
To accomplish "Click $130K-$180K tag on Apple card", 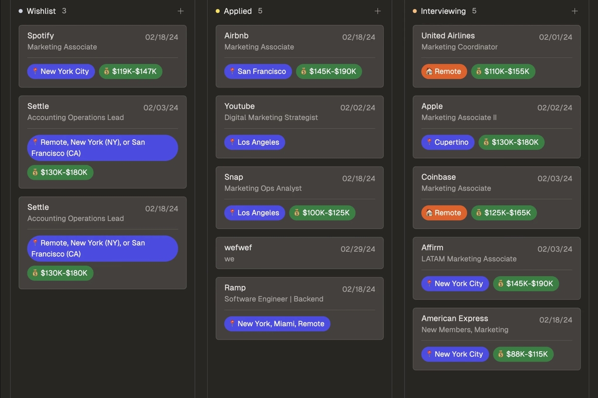I will (x=512, y=142).
